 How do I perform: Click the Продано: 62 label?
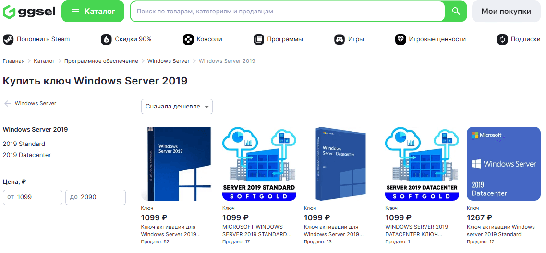click(x=155, y=242)
